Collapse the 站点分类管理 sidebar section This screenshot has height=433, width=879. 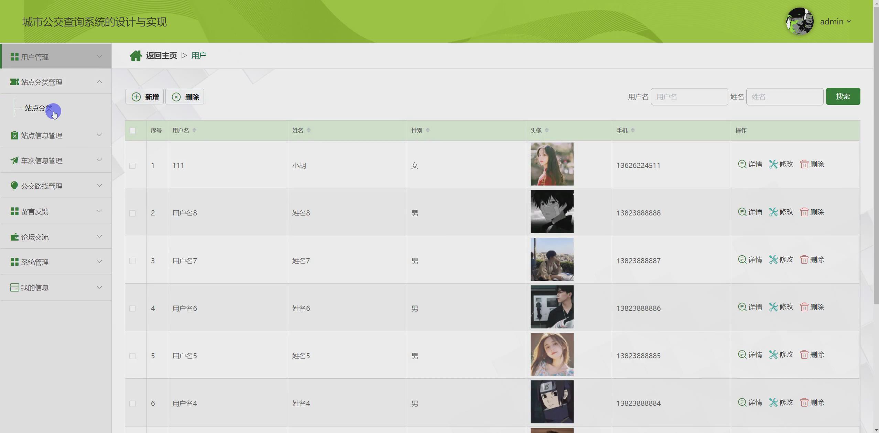click(99, 82)
